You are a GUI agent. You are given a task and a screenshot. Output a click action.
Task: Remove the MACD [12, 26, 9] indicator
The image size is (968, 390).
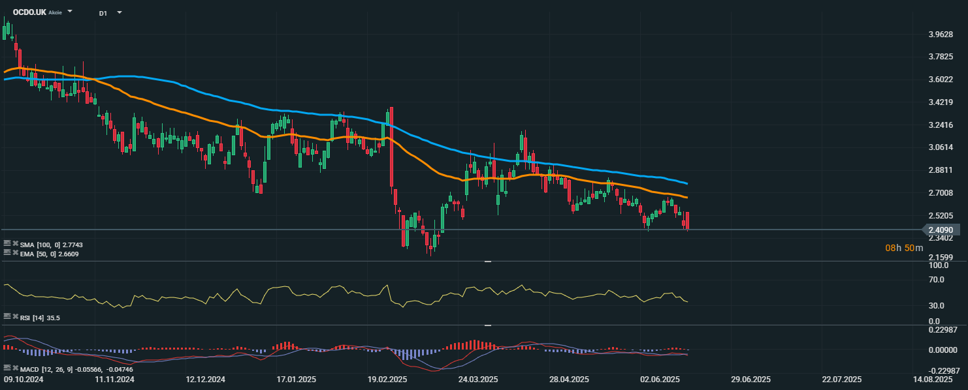point(14,368)
